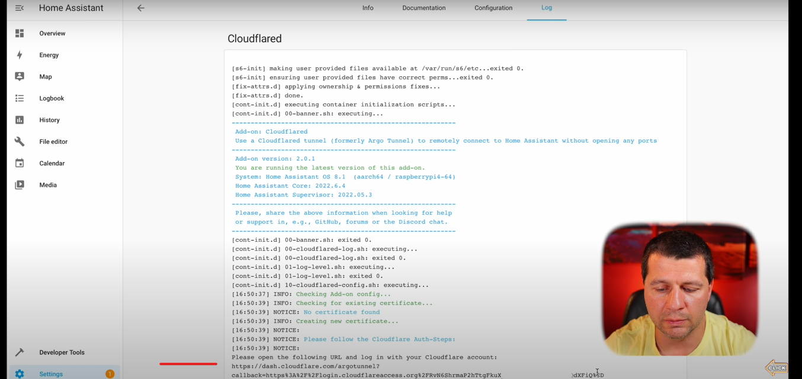
Task: Open the Energy lightning bolt icon
Action: (20, 55)
